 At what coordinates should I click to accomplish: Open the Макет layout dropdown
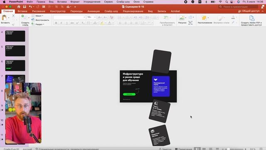pos(37,16)
